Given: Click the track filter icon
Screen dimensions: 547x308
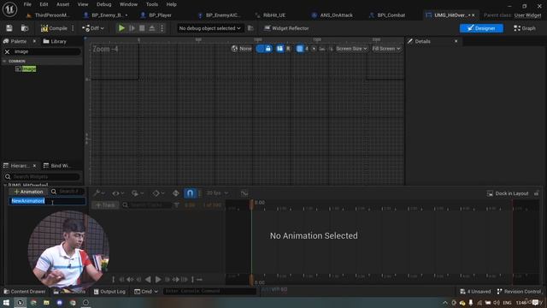Looking at the screenshot, I should 177,205.
